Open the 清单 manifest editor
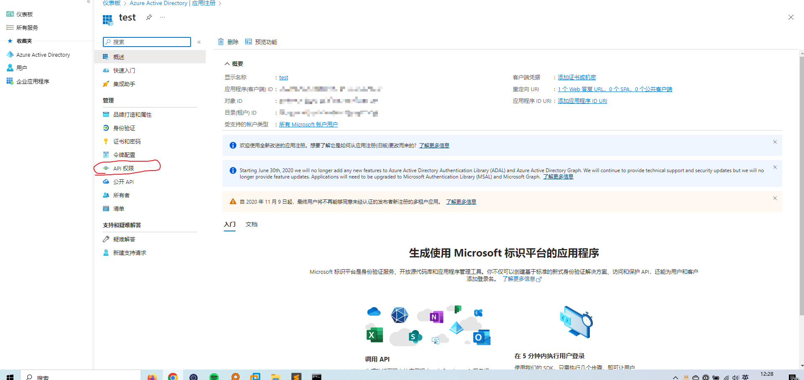 (119, 209)
